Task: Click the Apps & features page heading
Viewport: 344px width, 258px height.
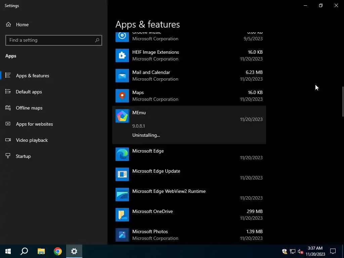Action: (148, 24)
